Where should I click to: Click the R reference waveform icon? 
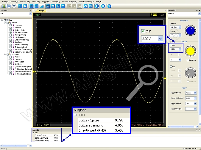25,6
